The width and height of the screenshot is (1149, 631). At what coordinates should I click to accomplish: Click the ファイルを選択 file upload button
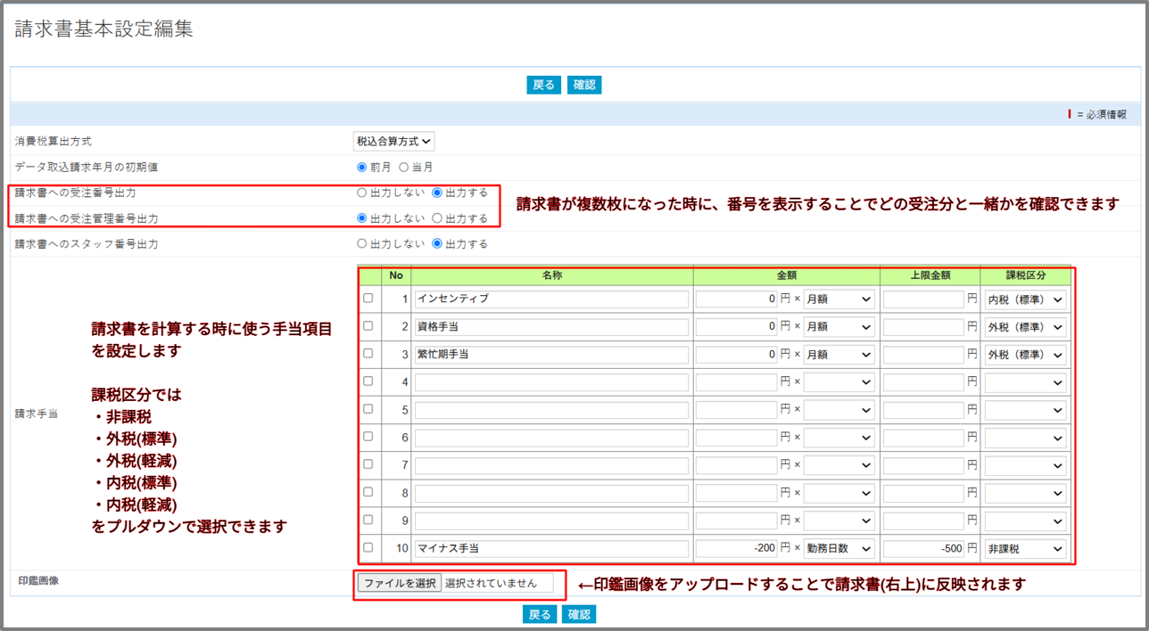pyautogui.click(x=400, y=583)
